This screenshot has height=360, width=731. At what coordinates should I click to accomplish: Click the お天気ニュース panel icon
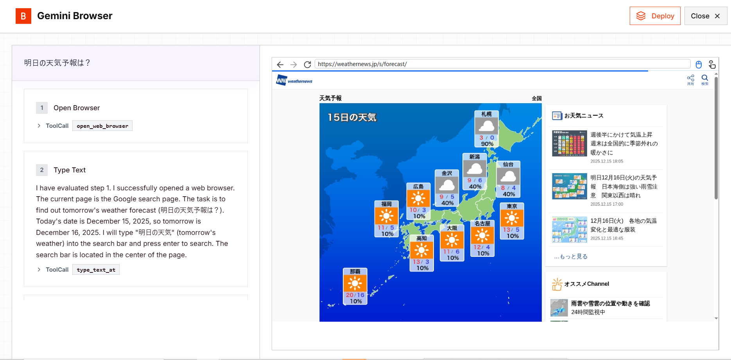click(557, 116)
